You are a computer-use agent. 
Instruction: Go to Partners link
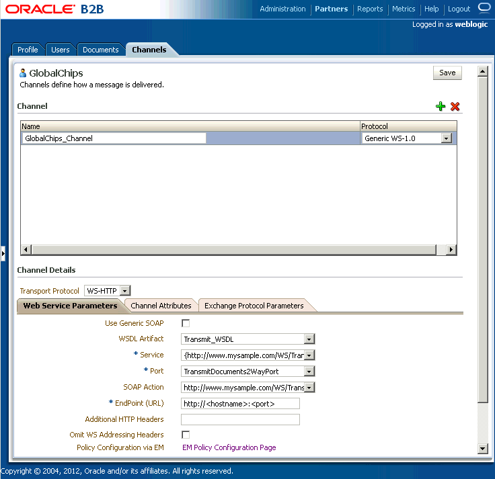point(331,9)
